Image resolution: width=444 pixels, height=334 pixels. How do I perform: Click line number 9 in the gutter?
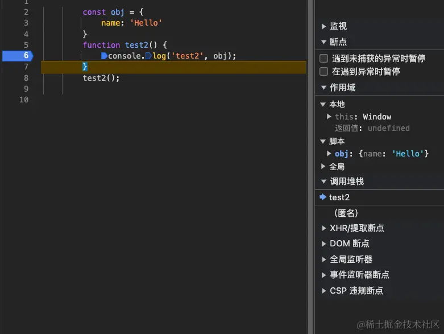(x=26, y=89)
